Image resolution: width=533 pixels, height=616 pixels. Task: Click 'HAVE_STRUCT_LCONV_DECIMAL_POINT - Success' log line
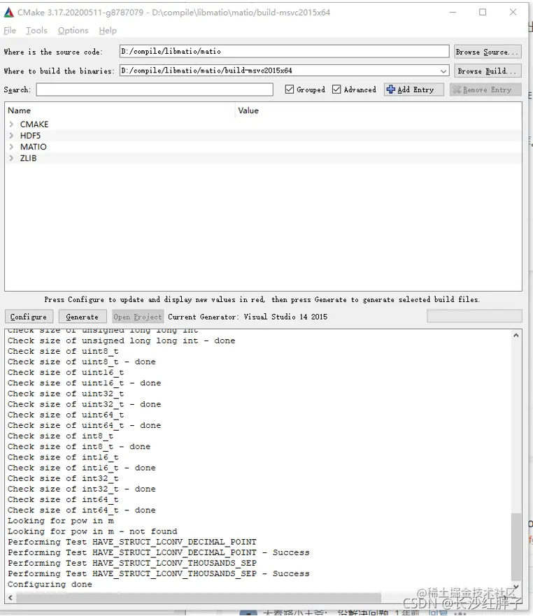pyautogui.click(x=159, y=552)
